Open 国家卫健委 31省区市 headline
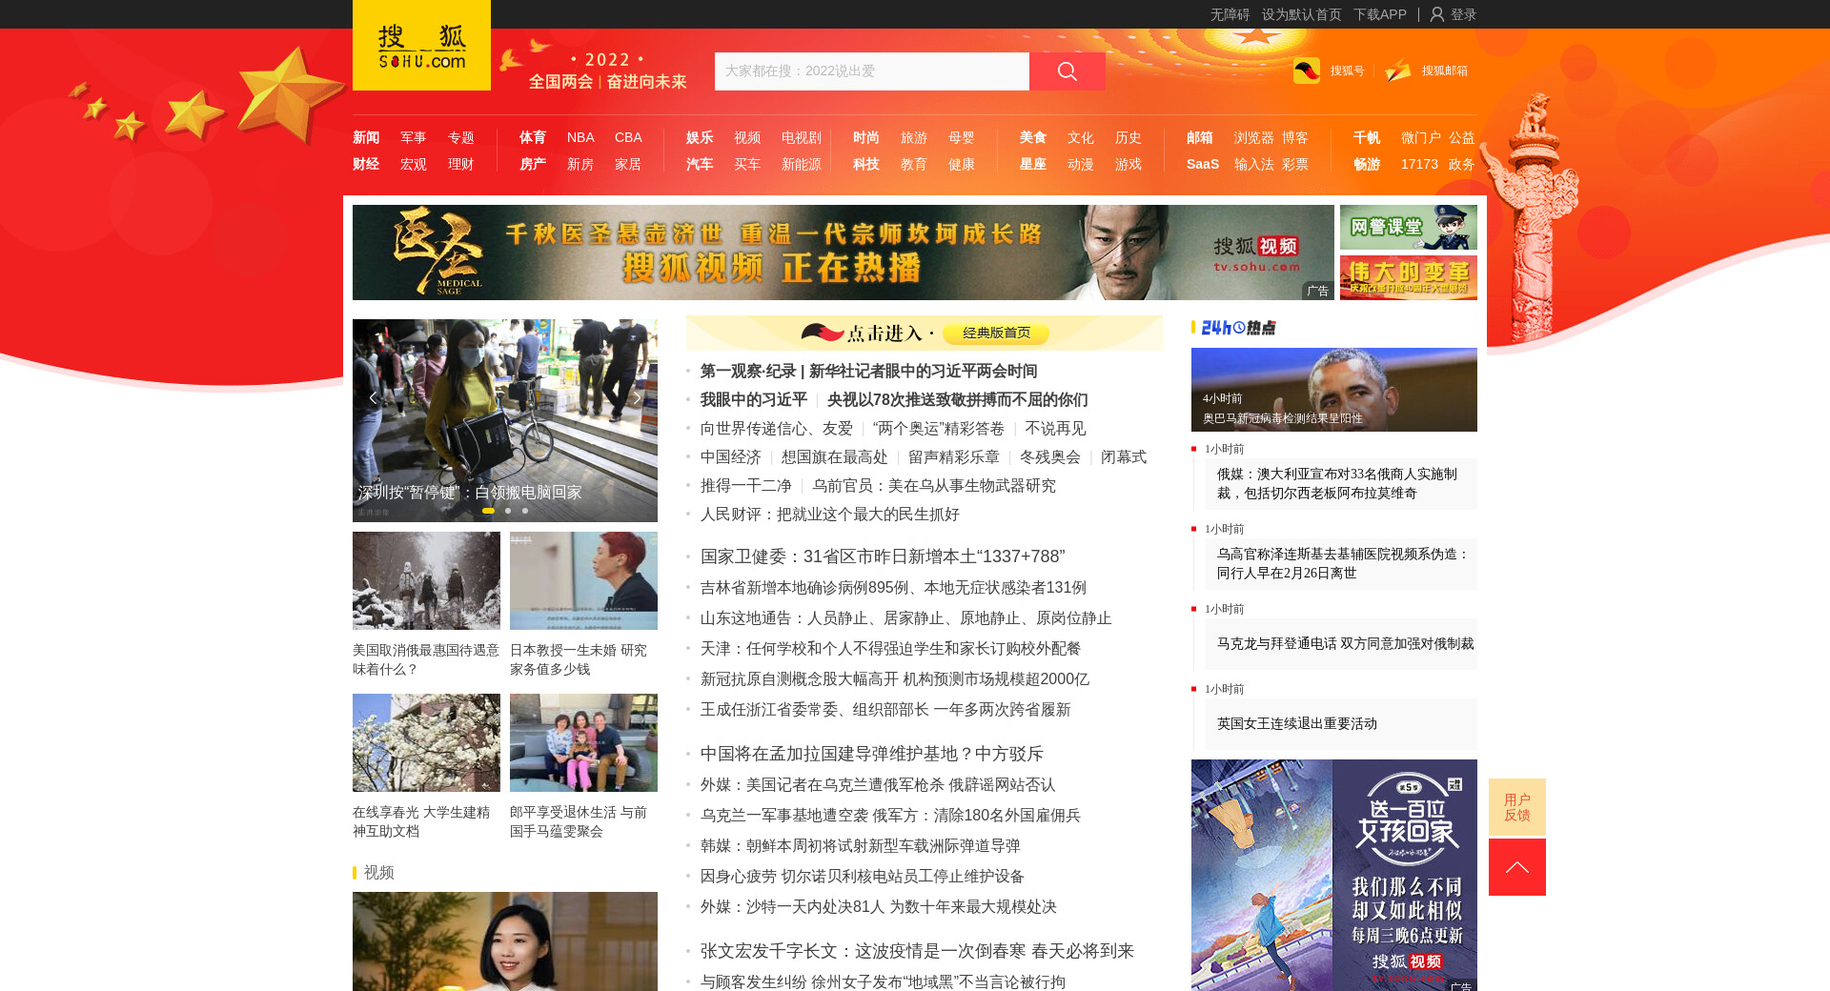This screenshot has height=991, width=1830. (x=882, y=556)
